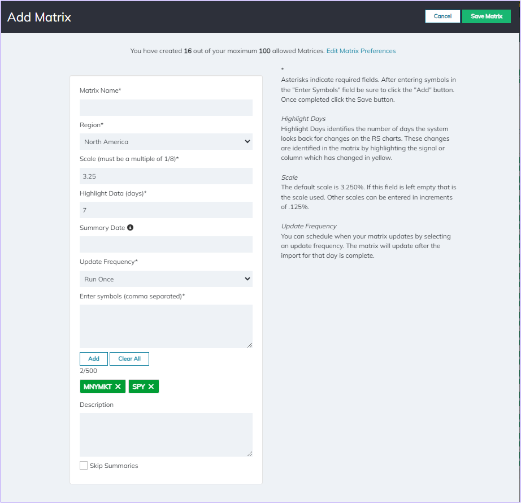Viewport: 521px width, 503px height.
Task: Click the Add button below symbols
Action: (x=93, y=358)
